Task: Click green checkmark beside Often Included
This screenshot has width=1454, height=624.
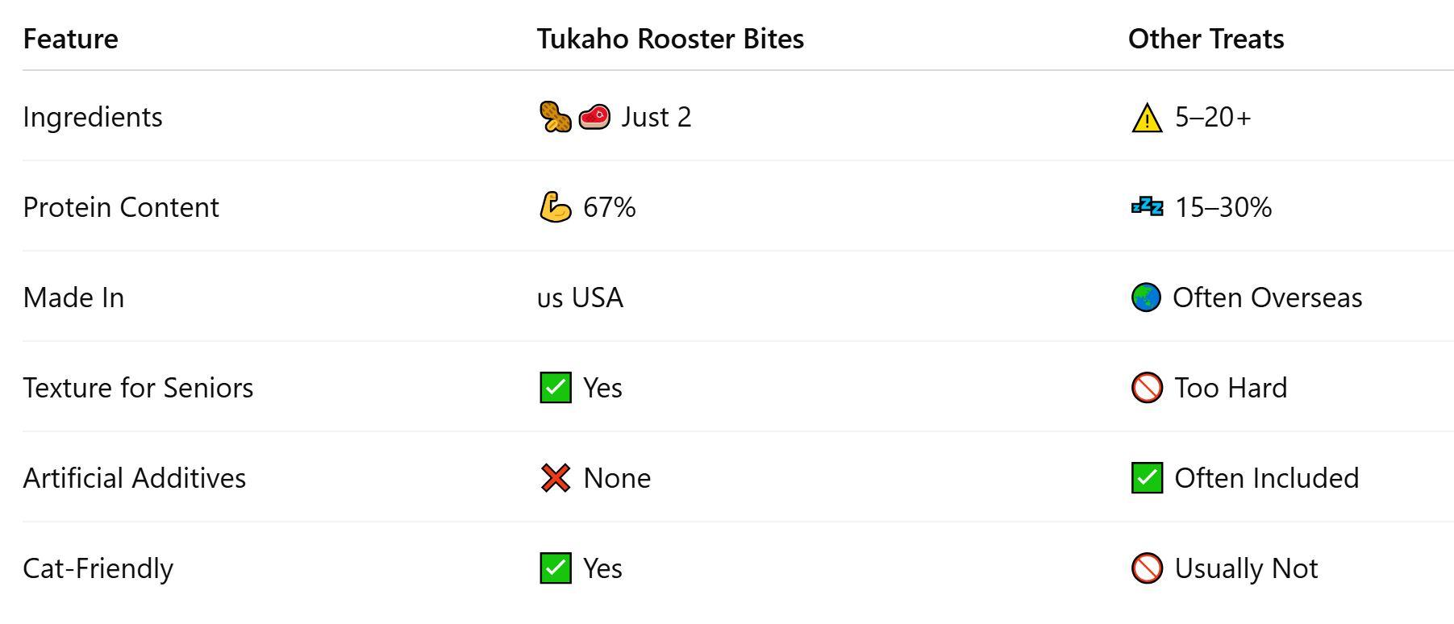Action: coord(1146,478)
